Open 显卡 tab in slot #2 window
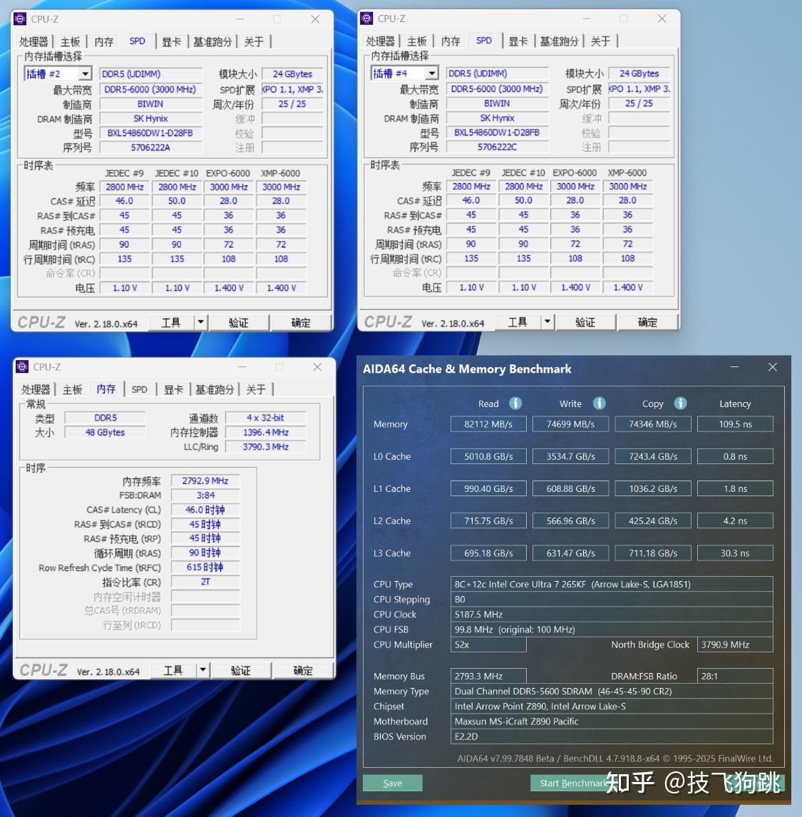This screenshot has width=802, height=817. (171, 41)
